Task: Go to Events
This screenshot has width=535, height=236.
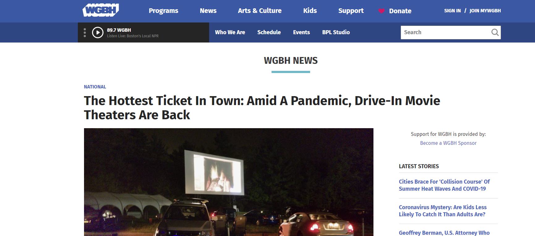Action: click(301, 32)
